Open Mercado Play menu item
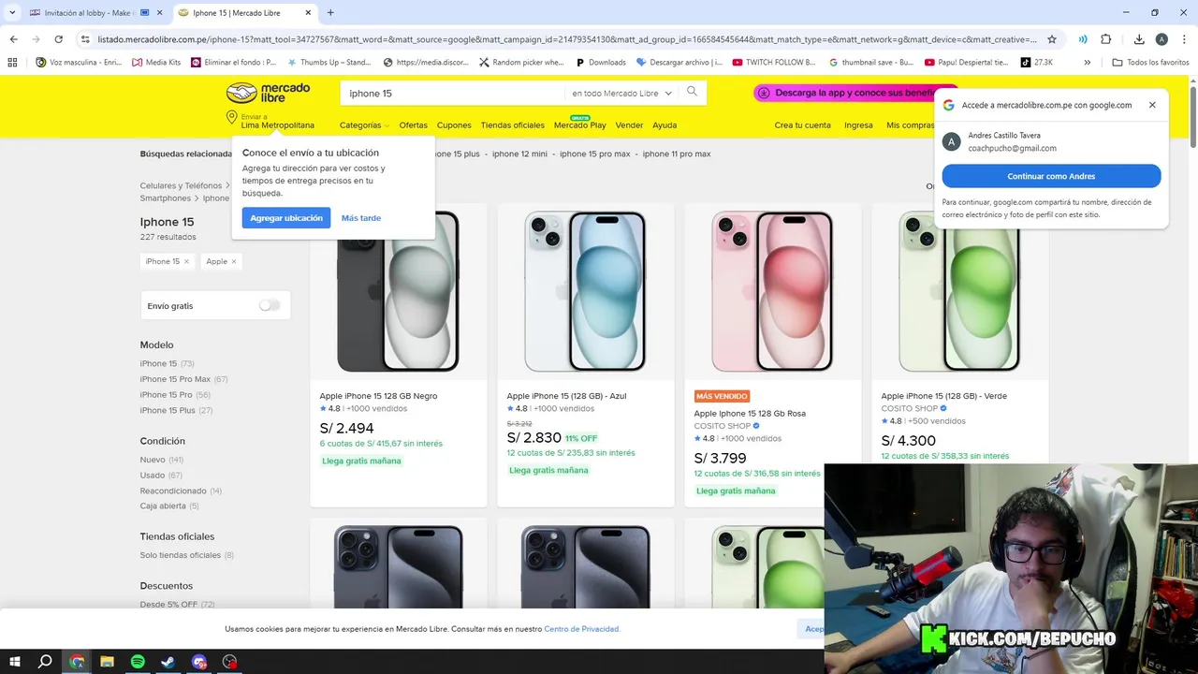1198x674 pixels. pyautogui.click(x=579, y=125)
